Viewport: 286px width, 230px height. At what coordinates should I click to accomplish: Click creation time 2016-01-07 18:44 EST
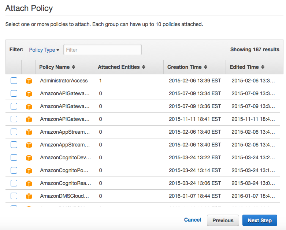click(x=195, y=196)
